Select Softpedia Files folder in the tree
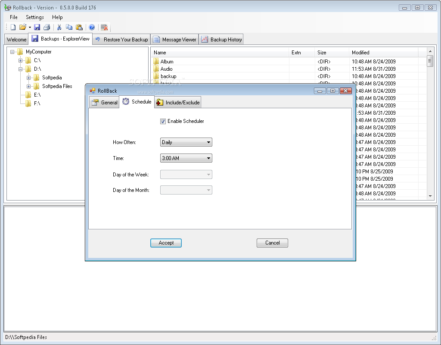This screenshot has height=345, width=441. 57,86
